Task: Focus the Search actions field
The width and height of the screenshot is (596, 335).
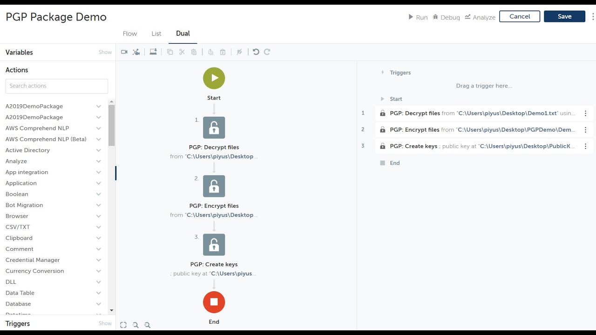Action: 57,86
